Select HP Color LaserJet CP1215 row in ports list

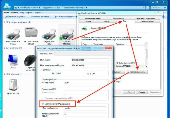(x=113, y=63)
